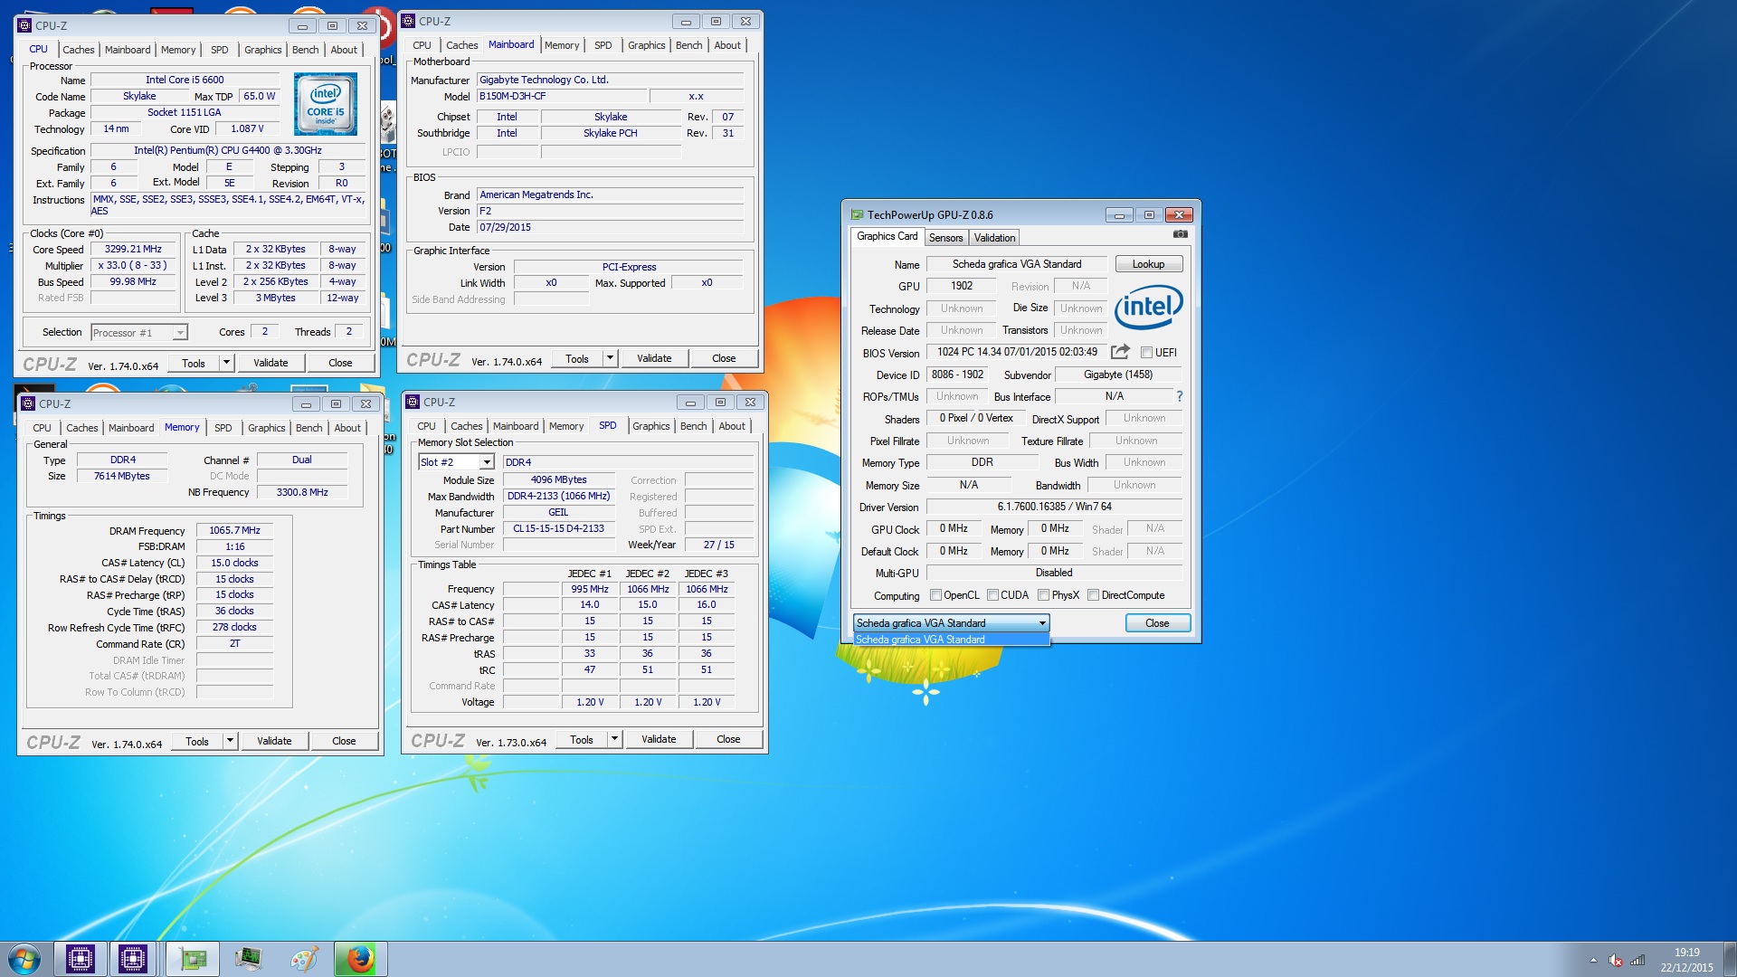This screenshot has width=1737, height=977.
Task: Click the CPU-Z title icon in the Mainboard window
Action: tap(408, 21)
